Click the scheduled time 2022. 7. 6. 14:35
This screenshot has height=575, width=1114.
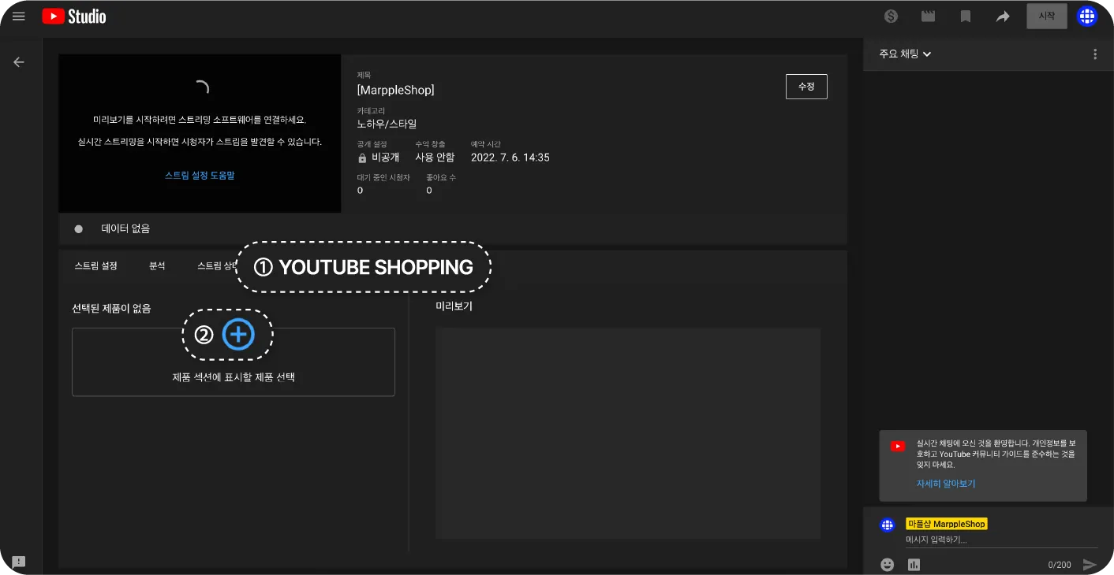pos(510,158)
